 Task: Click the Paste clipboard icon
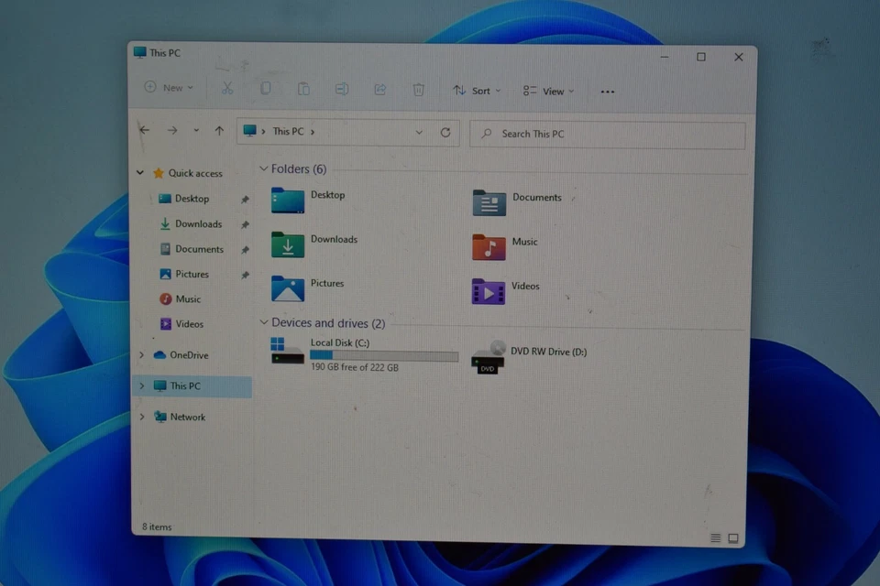(303, 89)
